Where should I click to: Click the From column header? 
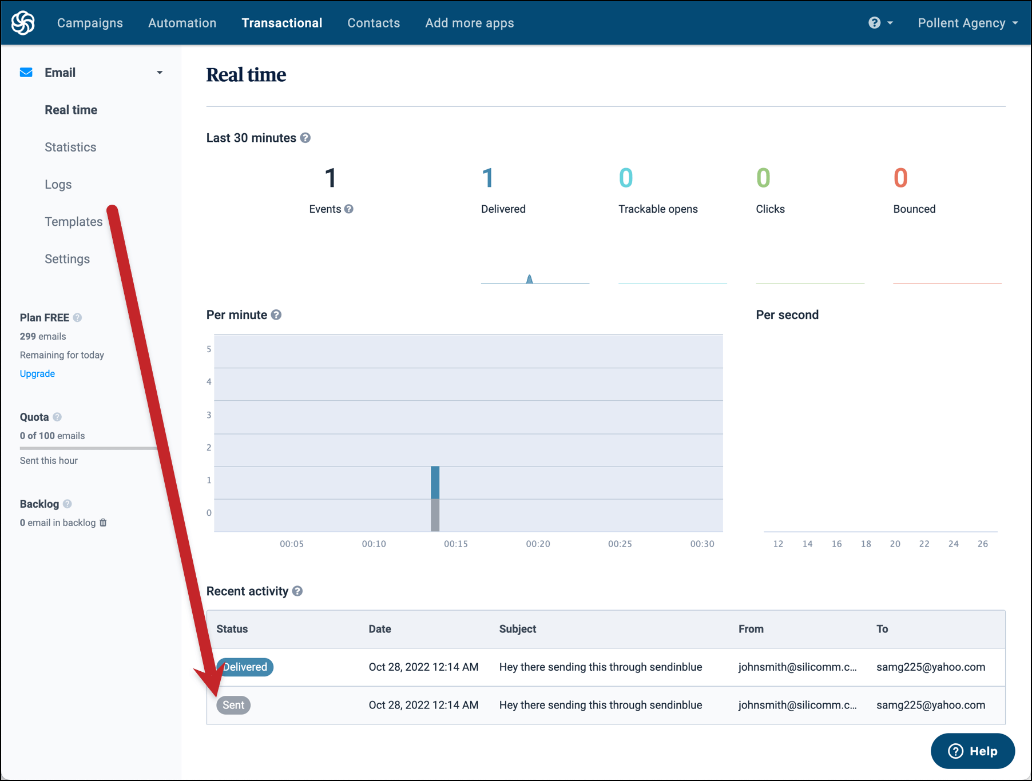click(x=751, y=629)
